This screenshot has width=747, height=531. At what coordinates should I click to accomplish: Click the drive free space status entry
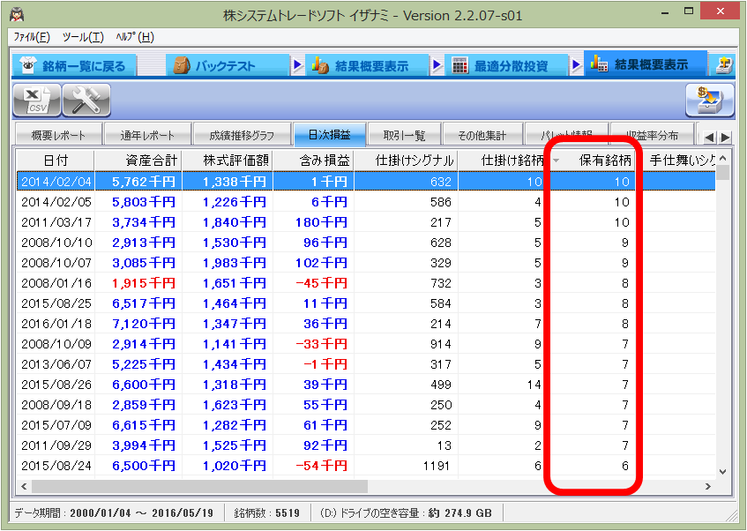pos(406,513)
